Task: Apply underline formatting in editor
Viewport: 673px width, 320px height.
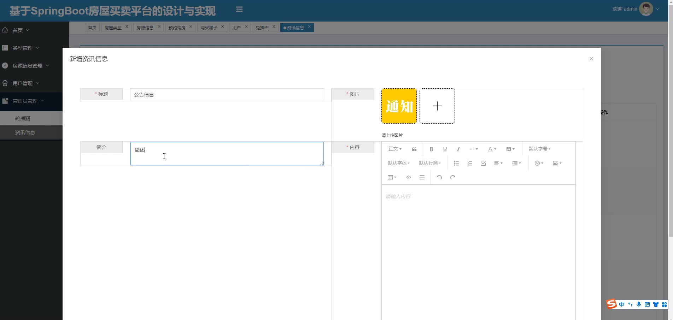Action: tap(445, 149)
